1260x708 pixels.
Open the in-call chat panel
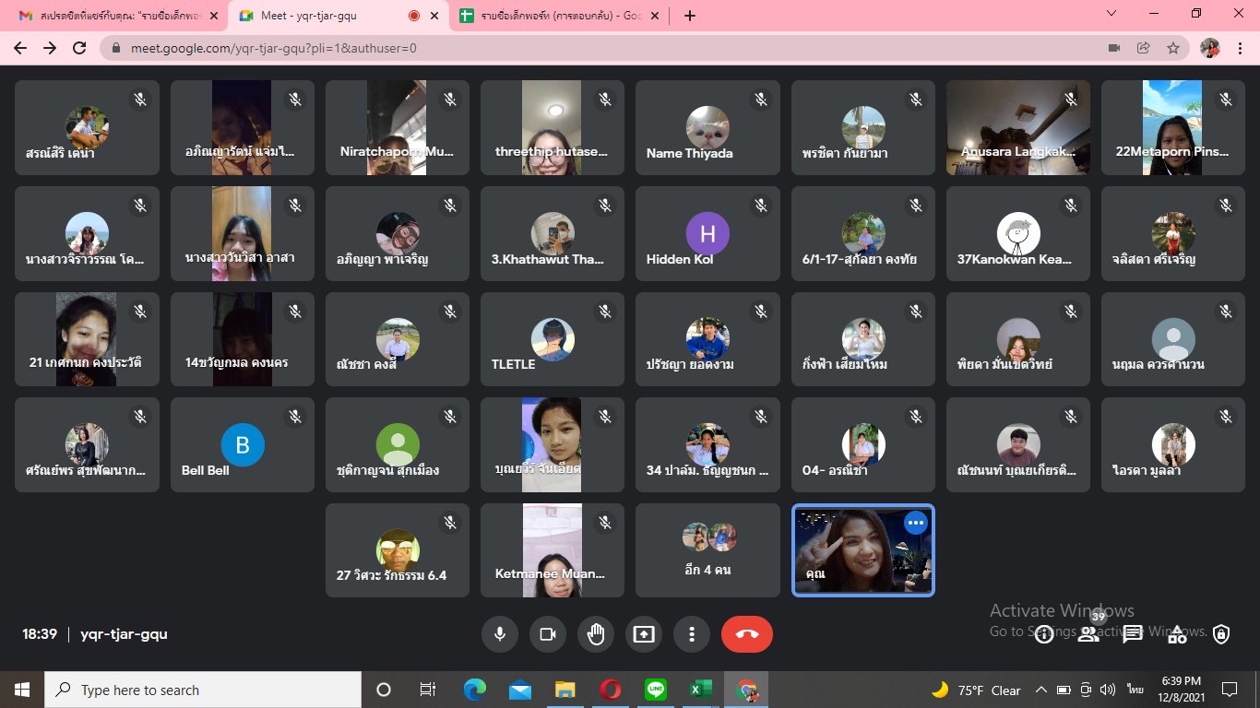coord(1133,634)
